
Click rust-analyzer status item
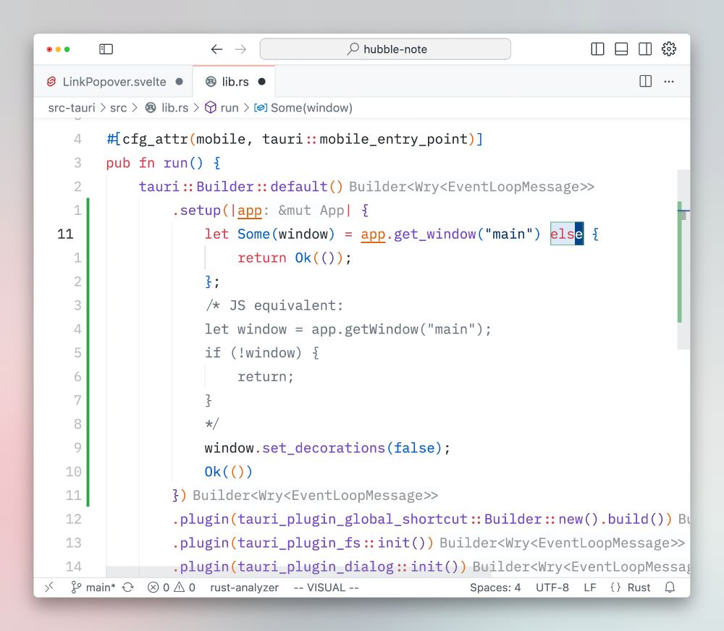tap(244, 587)
